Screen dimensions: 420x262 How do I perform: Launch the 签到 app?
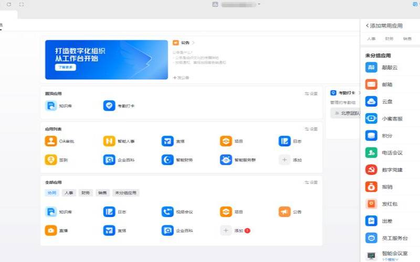coord(56,160)
